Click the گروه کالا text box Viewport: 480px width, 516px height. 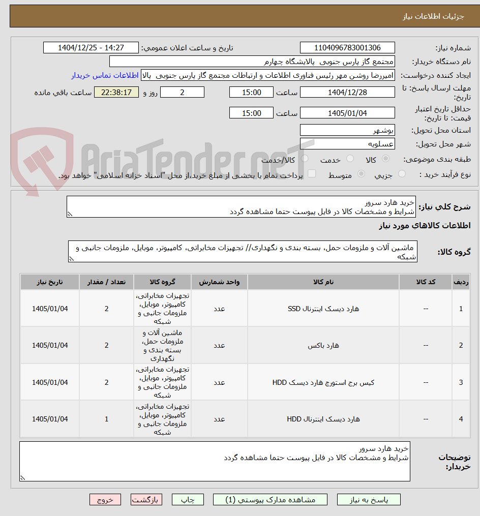[x=243, y=252]
